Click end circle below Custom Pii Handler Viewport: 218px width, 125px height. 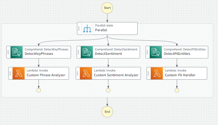pyautogui.click(x=177, y=90)
